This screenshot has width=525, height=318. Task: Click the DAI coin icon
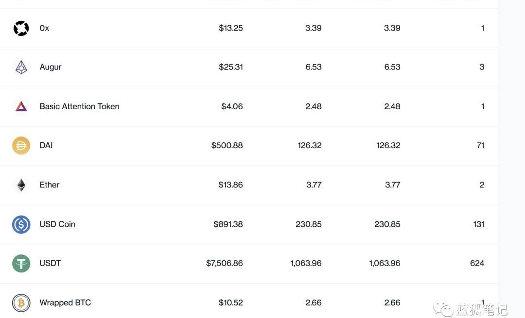[x=21, y=146]
